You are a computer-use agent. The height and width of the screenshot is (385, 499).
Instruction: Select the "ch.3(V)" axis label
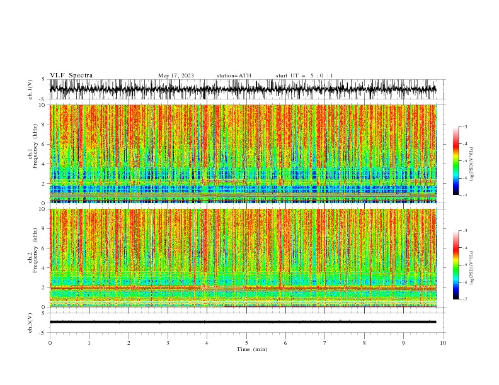coord(30,323)
